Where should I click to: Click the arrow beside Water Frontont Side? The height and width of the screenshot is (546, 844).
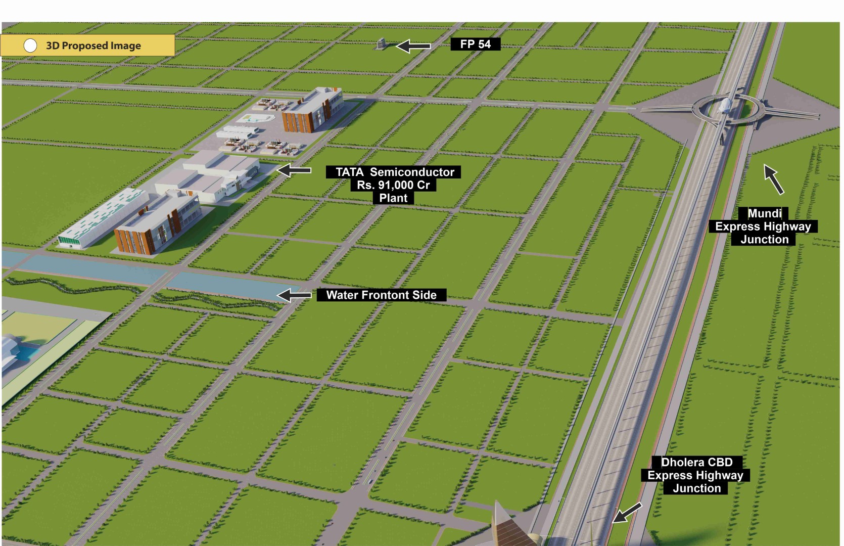click(294, 295)
